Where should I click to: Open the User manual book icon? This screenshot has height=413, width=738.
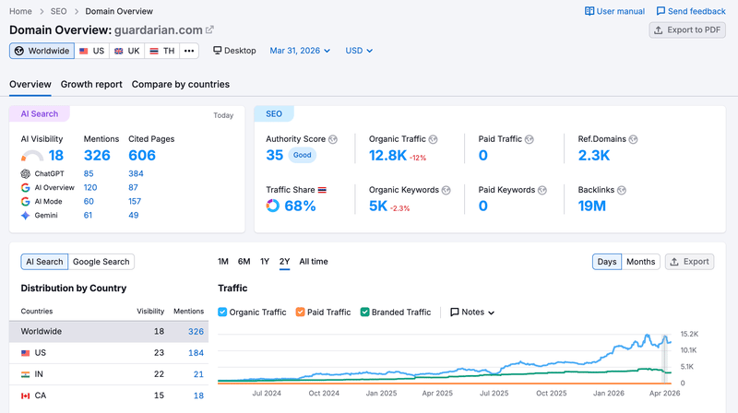589,11
